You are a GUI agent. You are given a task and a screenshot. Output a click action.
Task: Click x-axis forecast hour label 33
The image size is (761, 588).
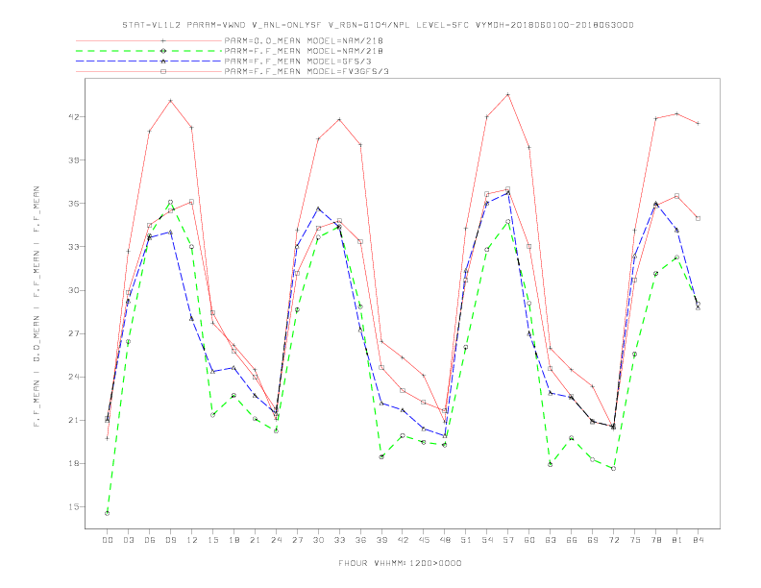tap(339, 540)
